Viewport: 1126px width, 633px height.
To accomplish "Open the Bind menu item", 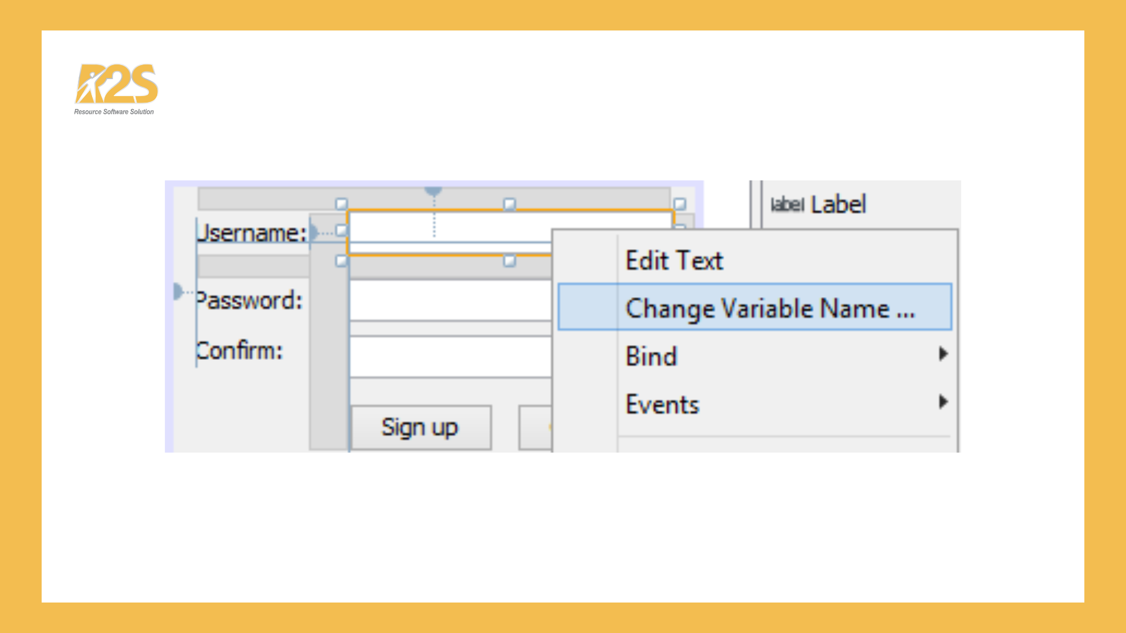I will click(x=652, y=356).
